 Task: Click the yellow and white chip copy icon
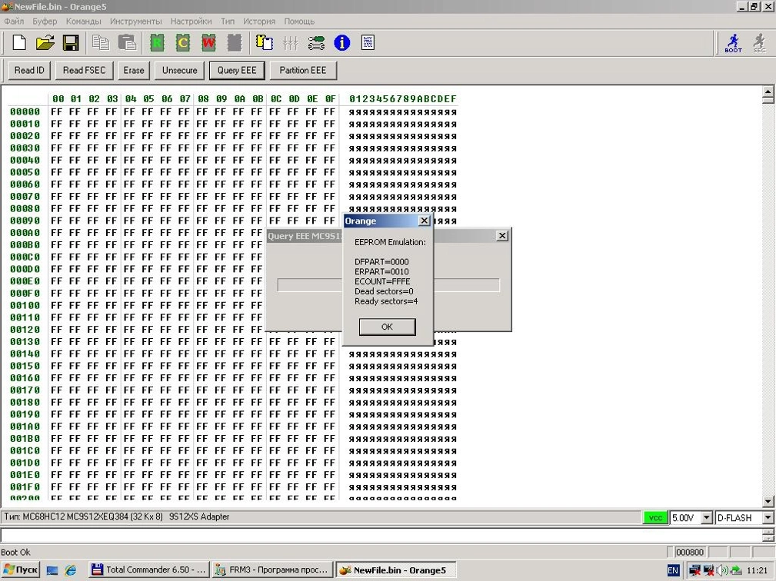tap(265, 42)
